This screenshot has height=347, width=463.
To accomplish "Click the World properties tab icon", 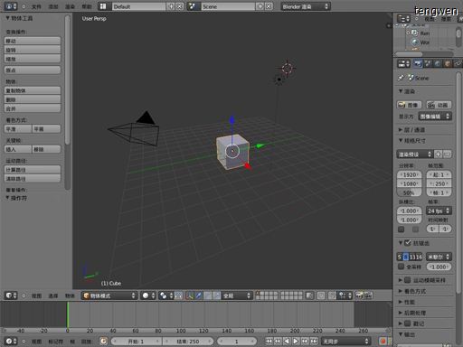I will click(438, 63).
